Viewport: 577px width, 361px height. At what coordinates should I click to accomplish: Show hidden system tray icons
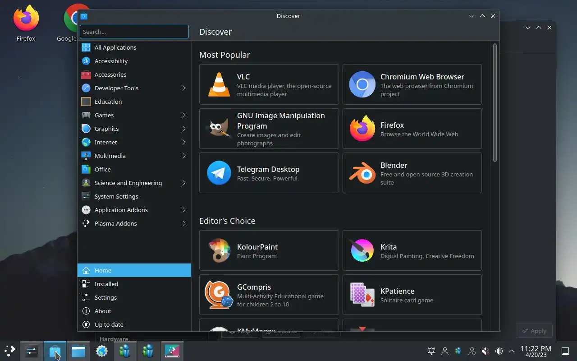[x=512, y=351]
